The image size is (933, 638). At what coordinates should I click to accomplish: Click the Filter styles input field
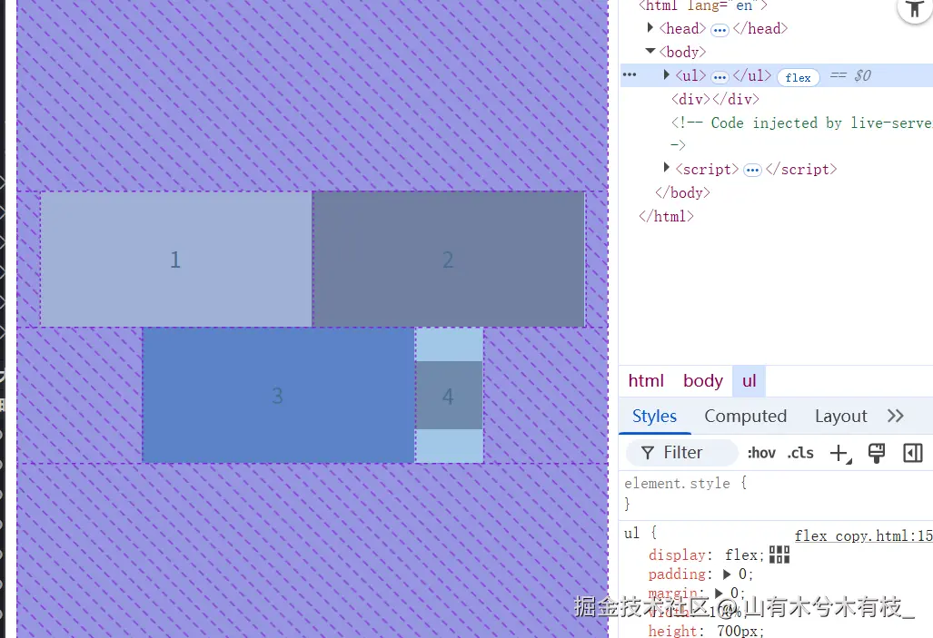(682, 453)
